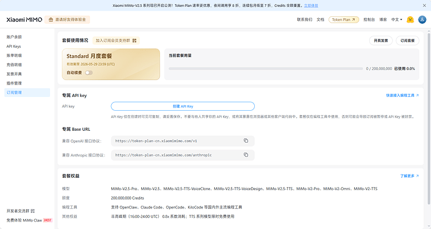Click the programming tools text mentioning OpenClaw
Viewport: 431px width, 229px height.
pos(177,207)
